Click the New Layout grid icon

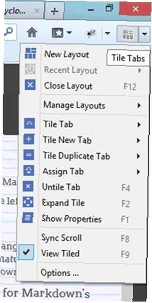30,53
